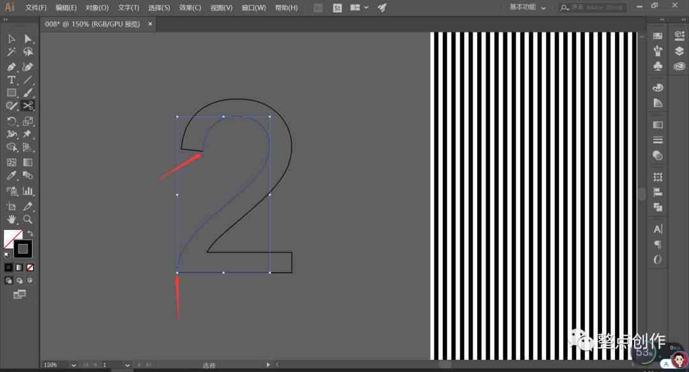Open the 文件(F) menu
This screenshot has height=372, width=689.
36,8
